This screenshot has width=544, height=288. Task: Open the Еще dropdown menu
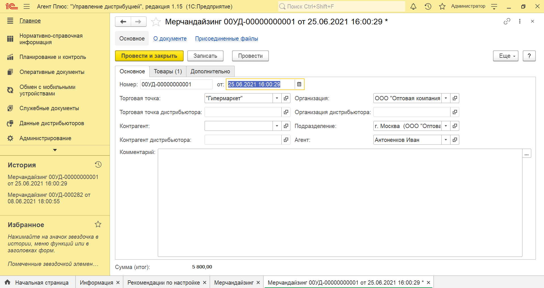click(x=506, y=56)
